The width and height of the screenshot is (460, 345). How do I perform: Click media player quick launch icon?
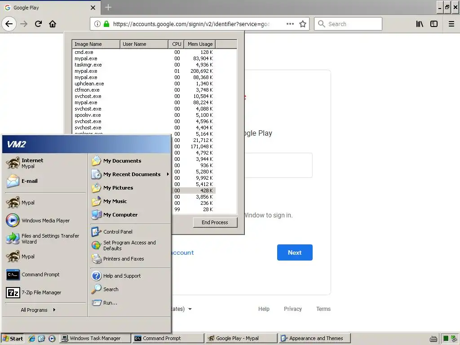pos(52,339)
